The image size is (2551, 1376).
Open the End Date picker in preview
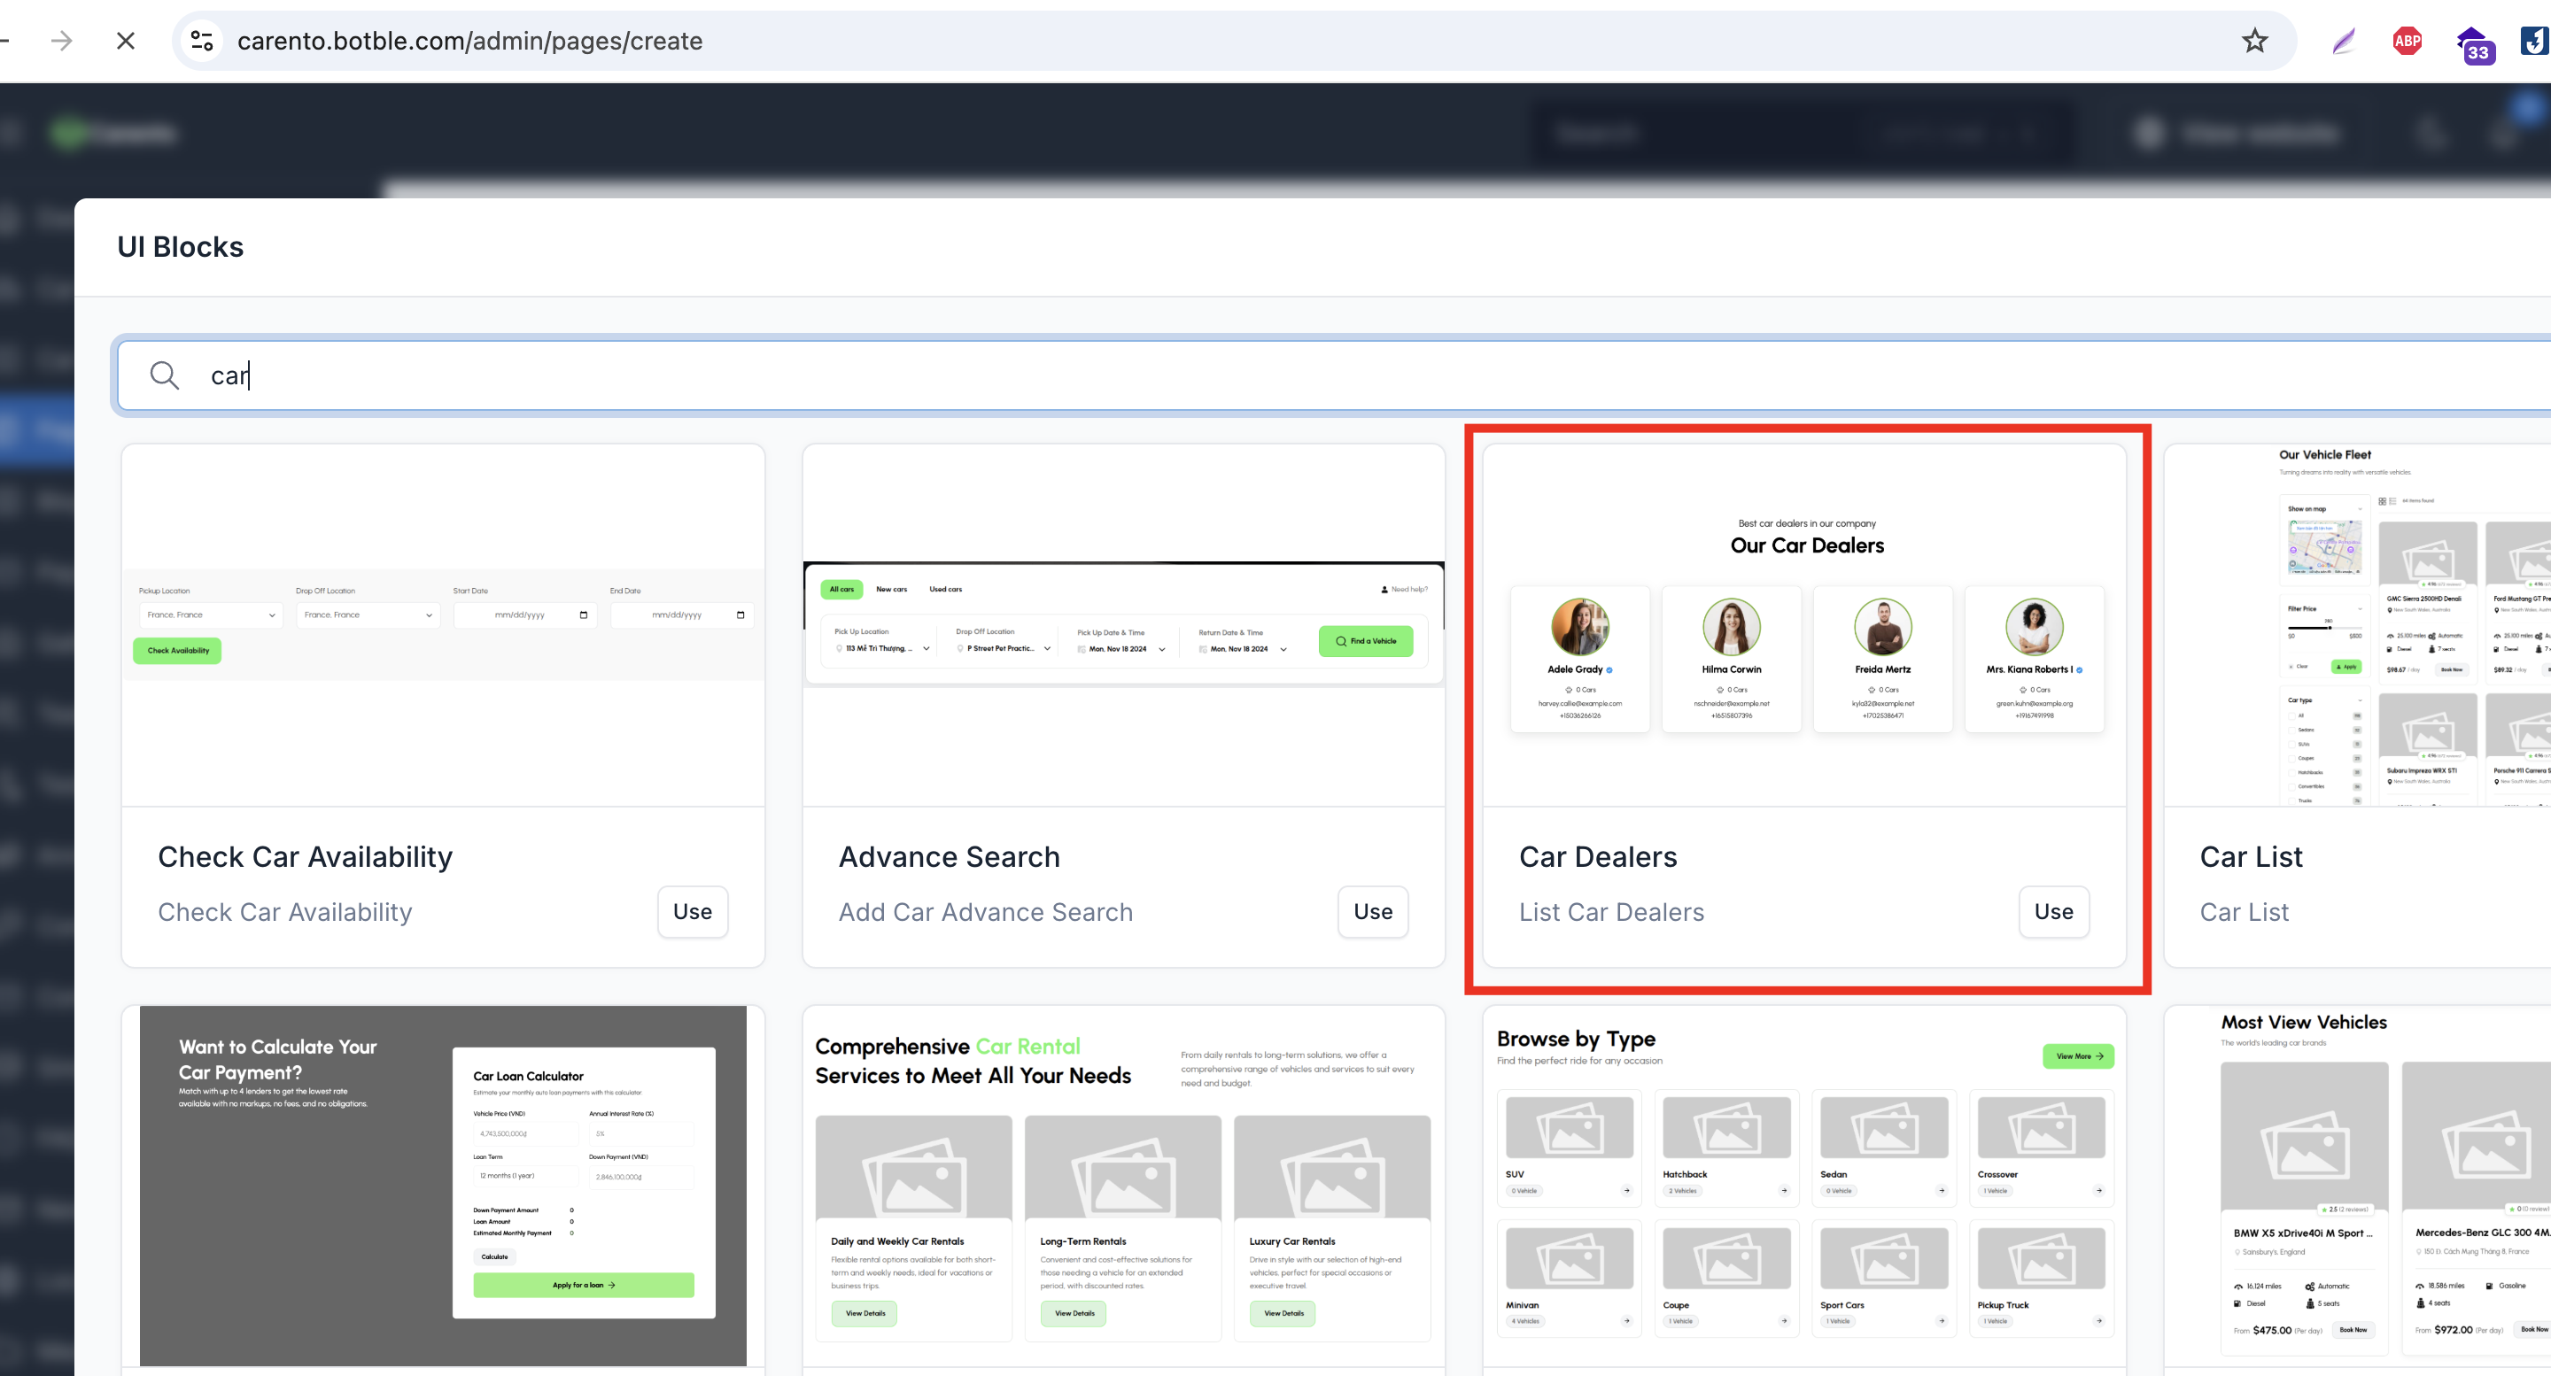(681, 615)
